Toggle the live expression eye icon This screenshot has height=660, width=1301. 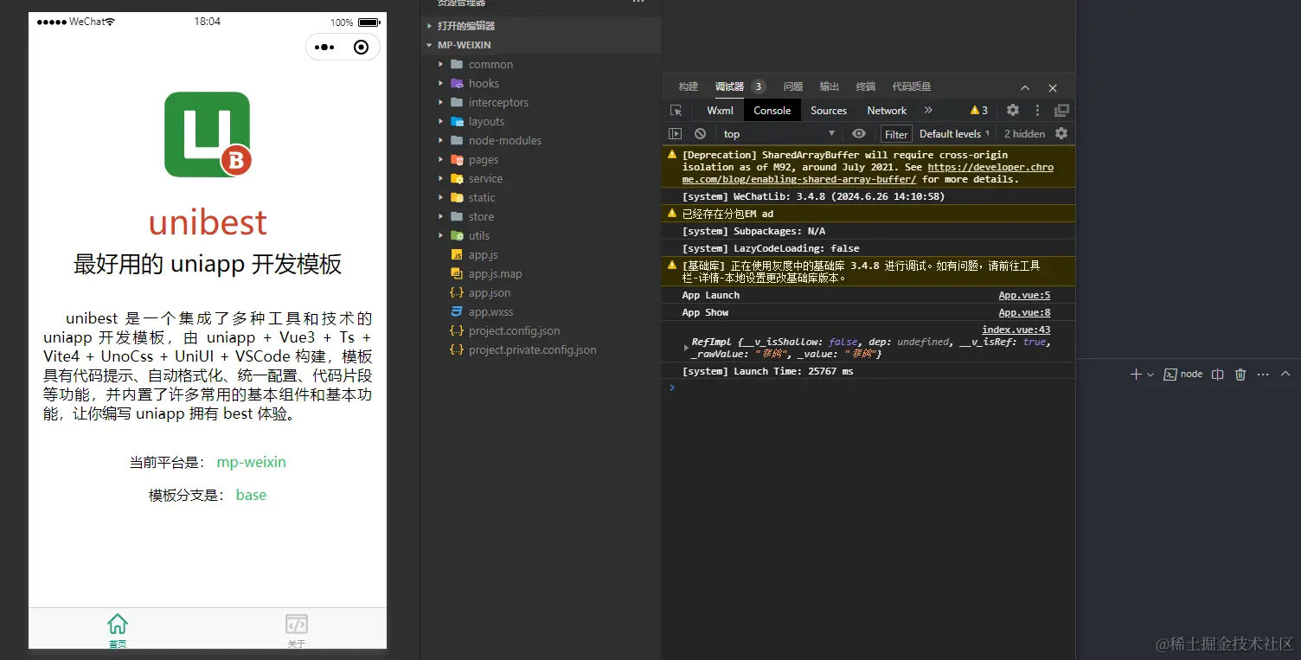click(859, 134)
